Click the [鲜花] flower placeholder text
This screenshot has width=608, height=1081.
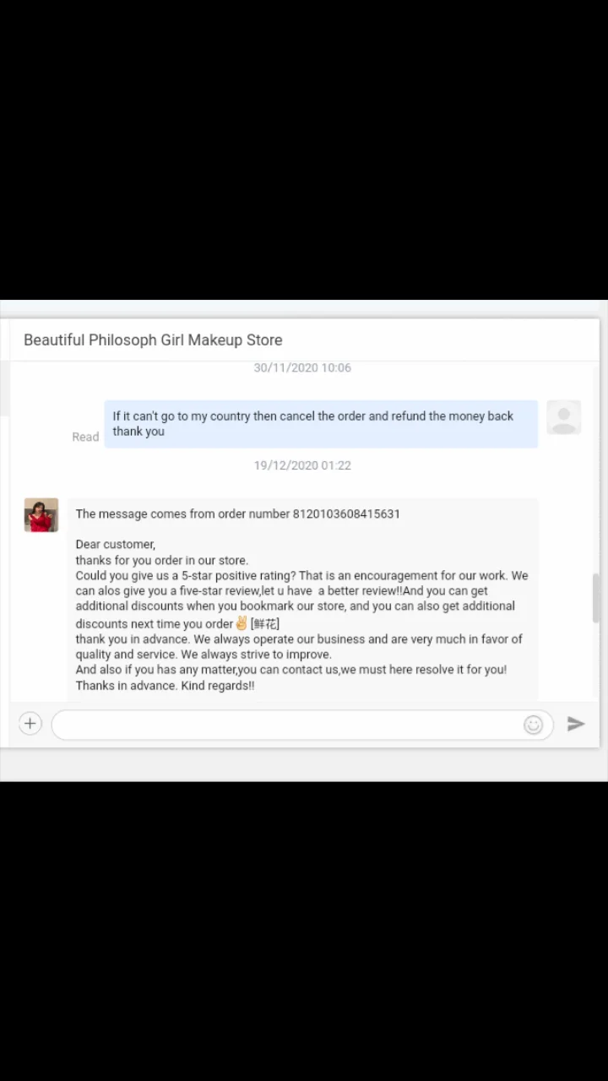265,624
